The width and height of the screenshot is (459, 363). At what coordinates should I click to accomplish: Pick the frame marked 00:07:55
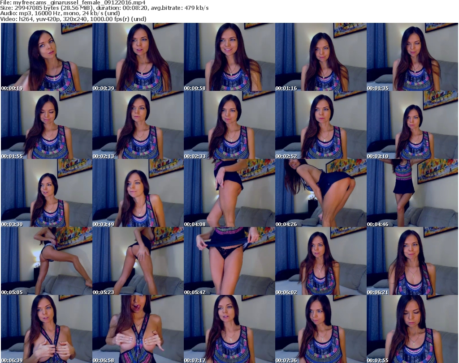(412, 329)
